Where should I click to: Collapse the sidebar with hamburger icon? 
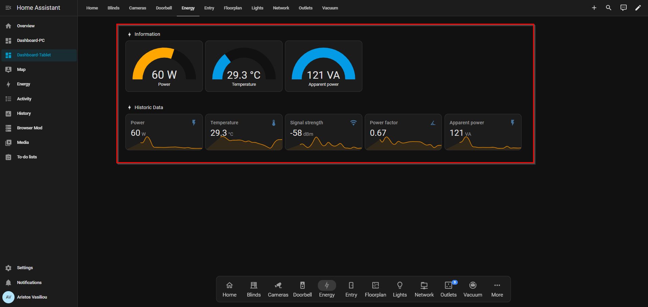[8, 8]
